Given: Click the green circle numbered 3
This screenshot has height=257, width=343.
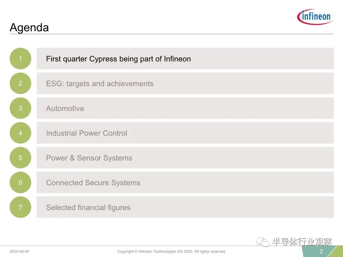Looking at the screenshot, I should (20, 108).
